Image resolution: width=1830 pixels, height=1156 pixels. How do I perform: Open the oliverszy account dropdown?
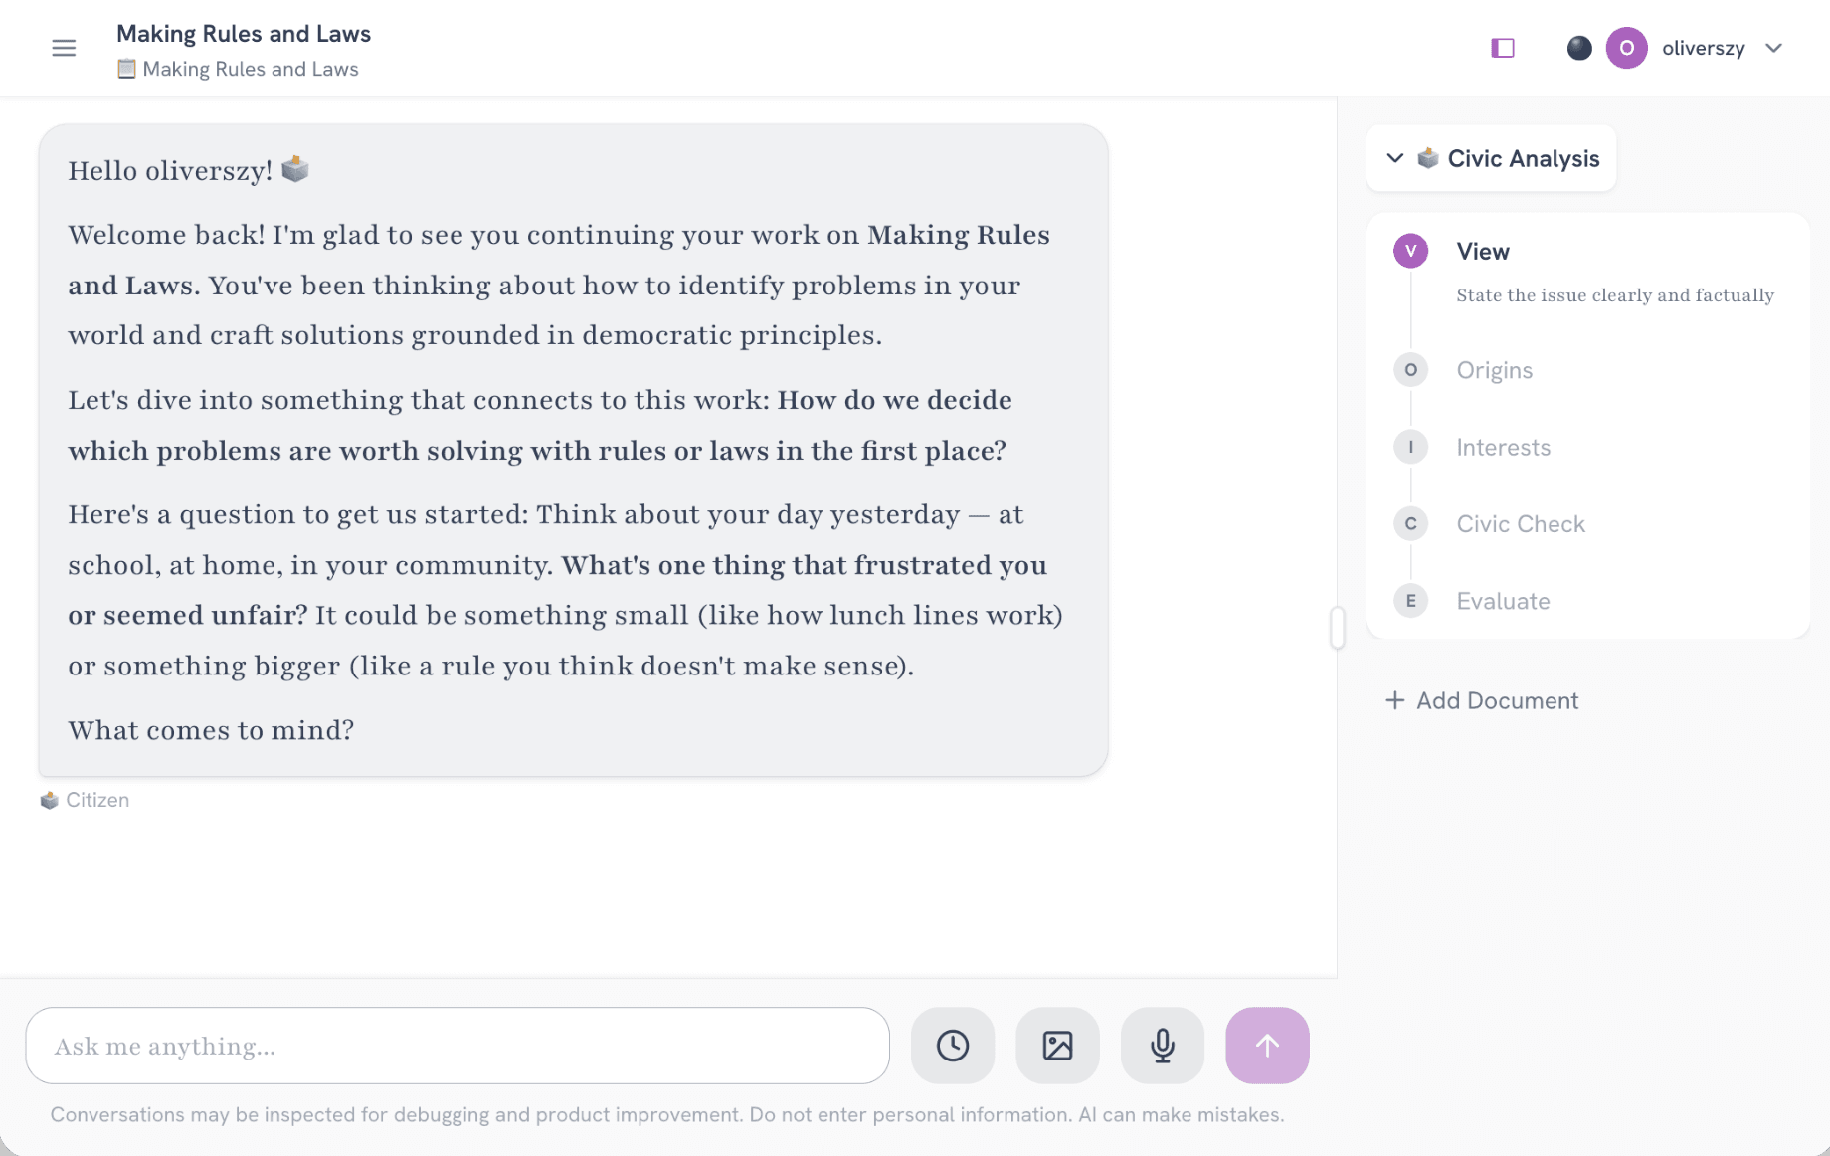tap(1774, 48)
